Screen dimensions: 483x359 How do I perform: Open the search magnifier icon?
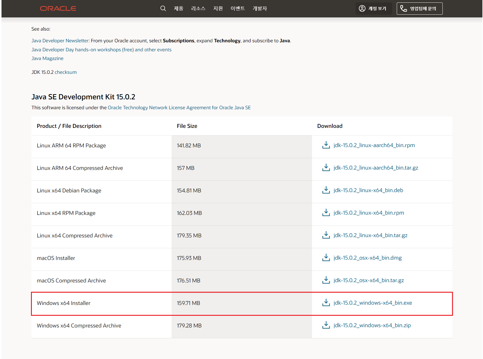click(163, 8)
